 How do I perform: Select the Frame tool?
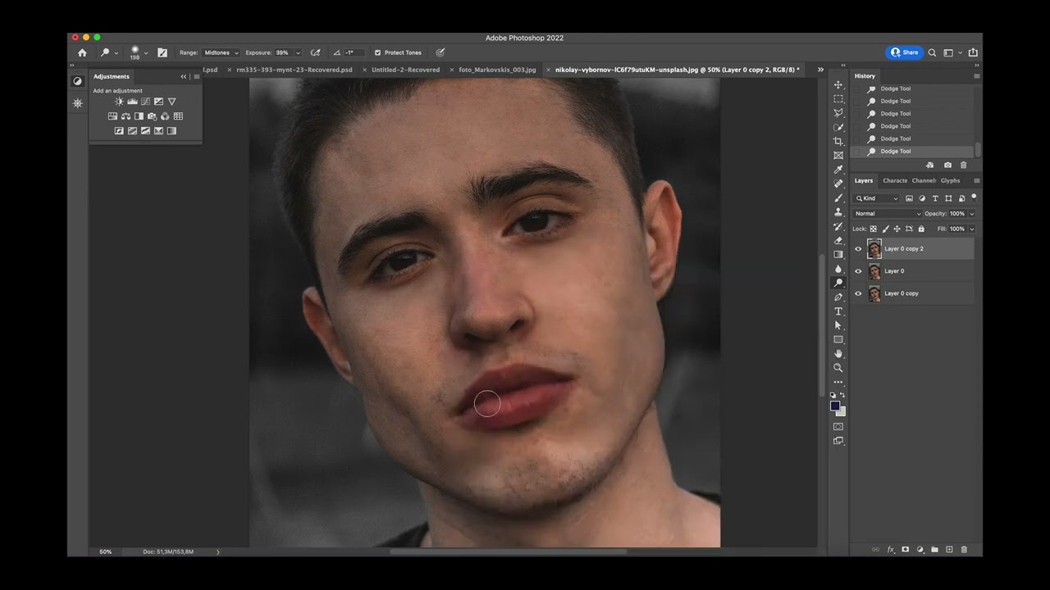[x=838, y=156]
